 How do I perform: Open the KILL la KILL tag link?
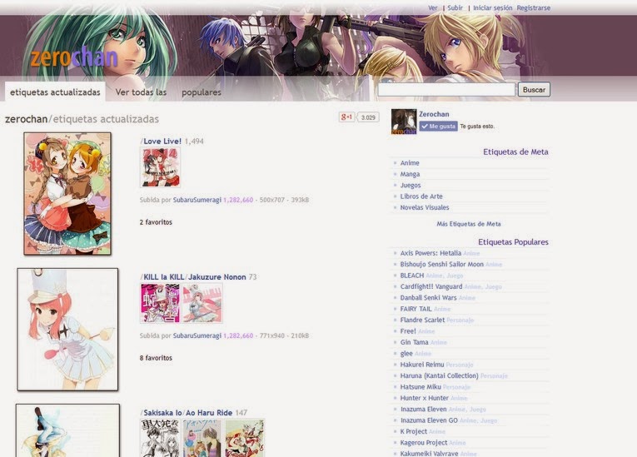pos(164,277)
